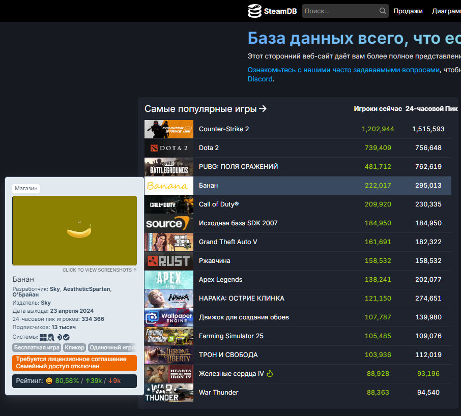
Task: Open the Source SDK thumbnail
Action: [x=169, y=223]
